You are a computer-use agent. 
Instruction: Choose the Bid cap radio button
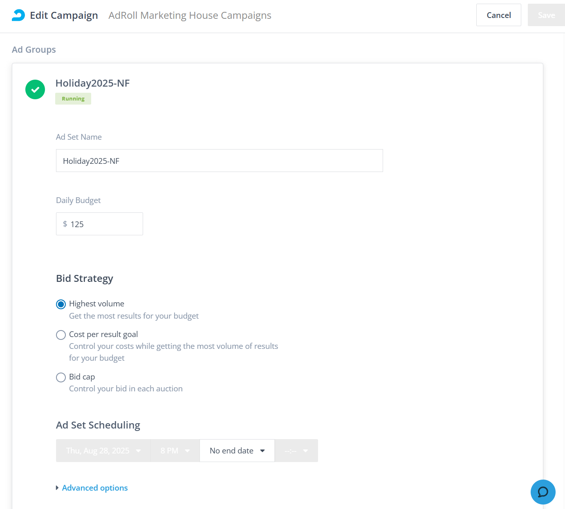click(x=61, y=377)
